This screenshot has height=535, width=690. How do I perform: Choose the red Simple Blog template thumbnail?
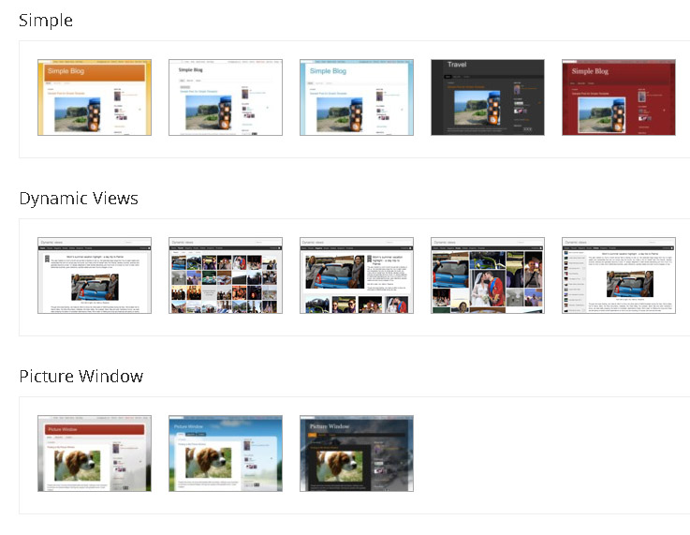(619, 97)
